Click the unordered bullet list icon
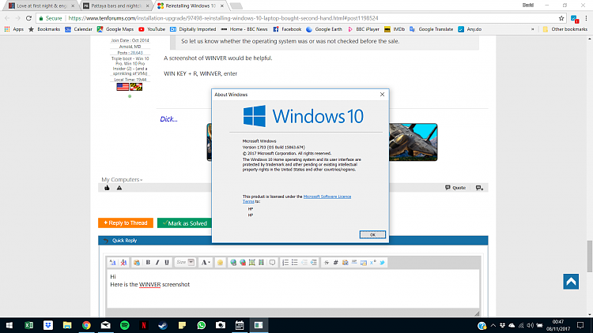The height and width of the screenshot is (333, 593). point(295,263)
